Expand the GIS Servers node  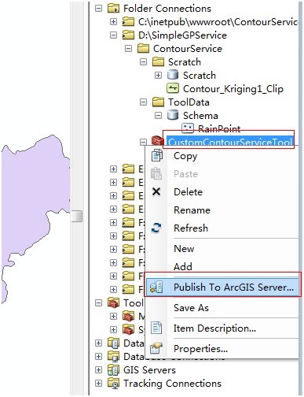coord(98,369)
